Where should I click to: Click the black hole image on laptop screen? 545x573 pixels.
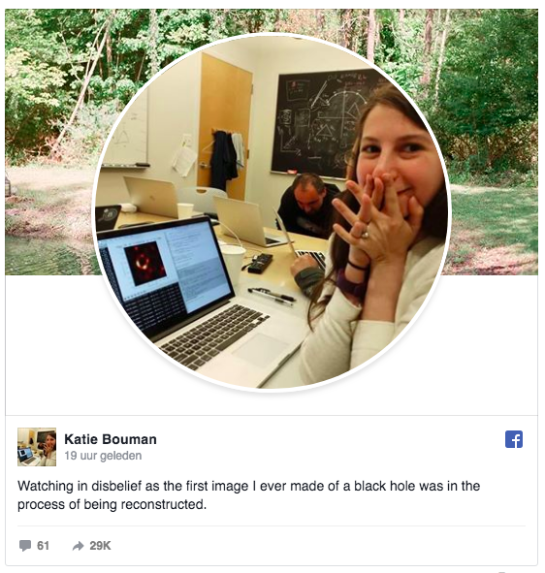145,263
